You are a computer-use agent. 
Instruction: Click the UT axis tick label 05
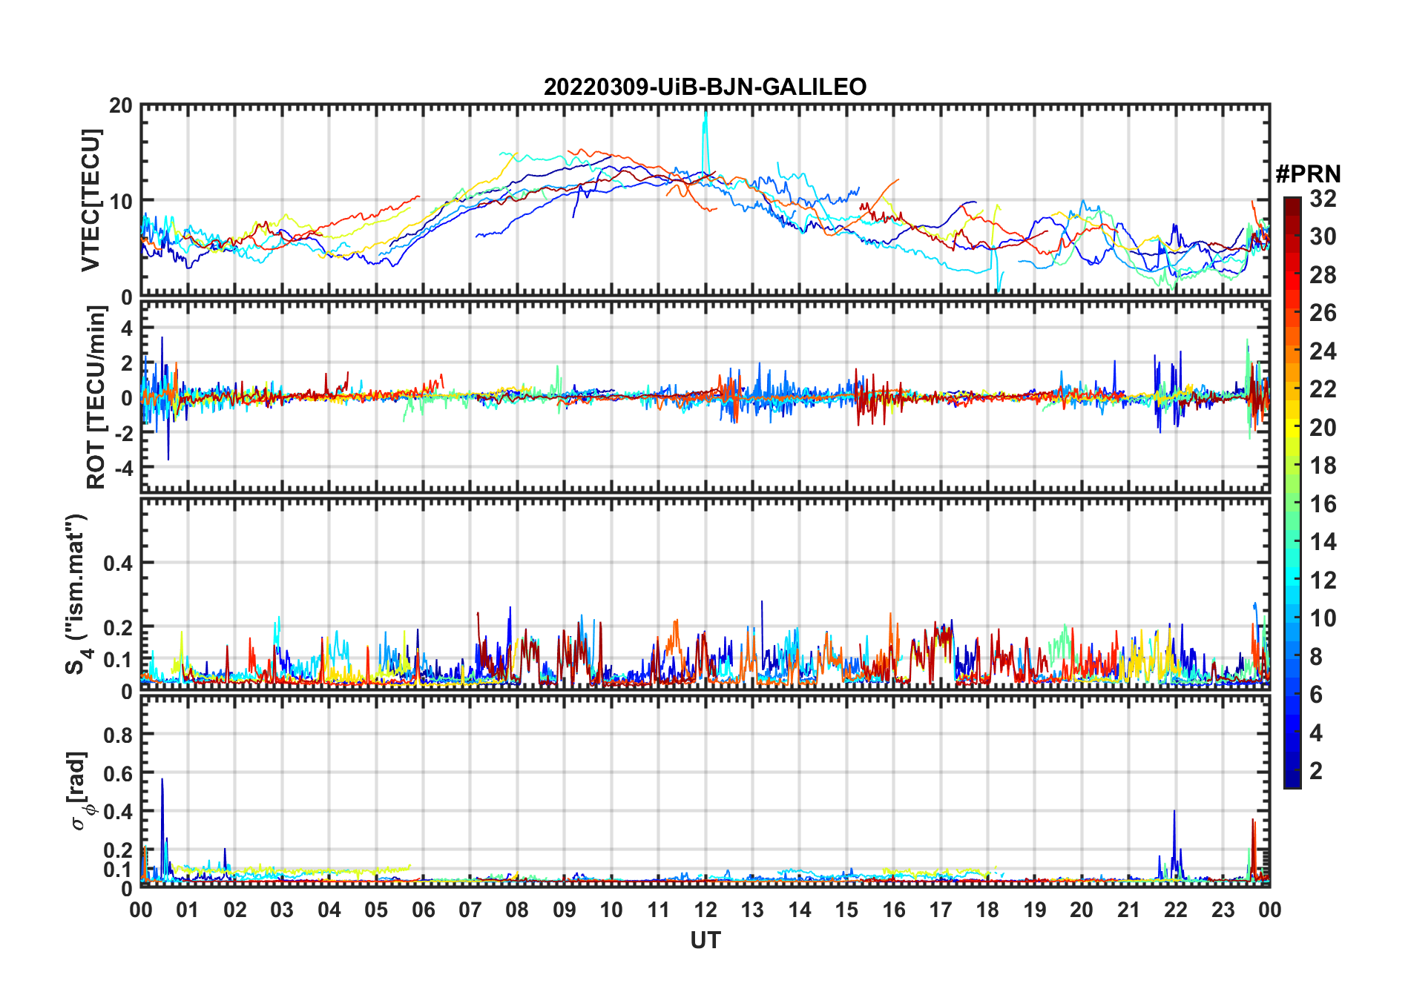(x=376, y=910)
